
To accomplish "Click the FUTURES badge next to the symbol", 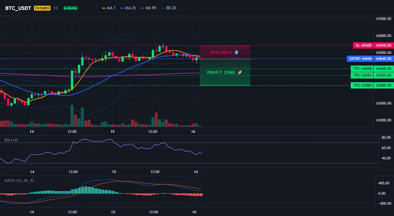I will (42, 8).
